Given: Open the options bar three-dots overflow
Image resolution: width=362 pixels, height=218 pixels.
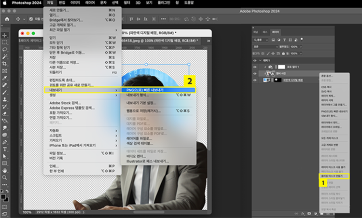Looking at the screenshot, I should click(163, 19).
